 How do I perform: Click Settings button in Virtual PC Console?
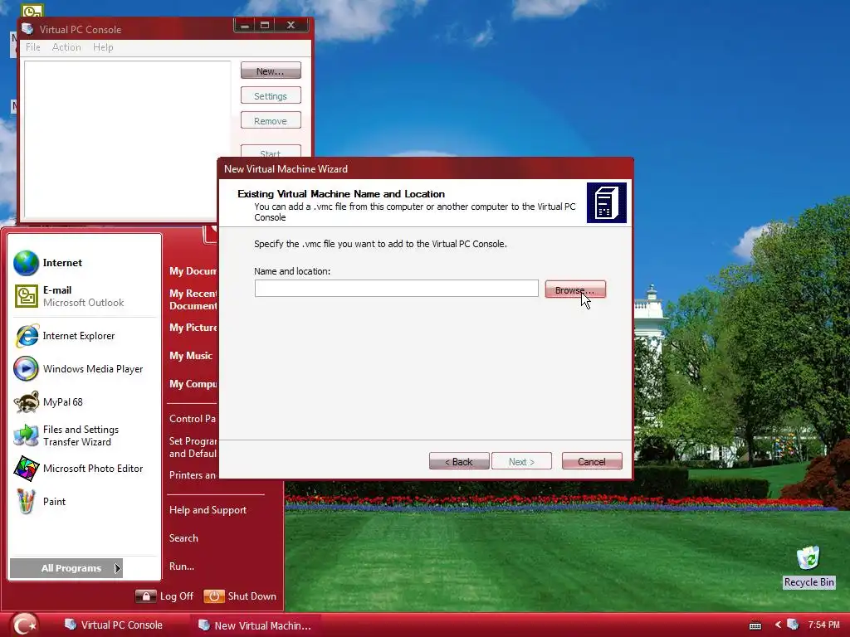pyautogui.click(x=271, y=96)
